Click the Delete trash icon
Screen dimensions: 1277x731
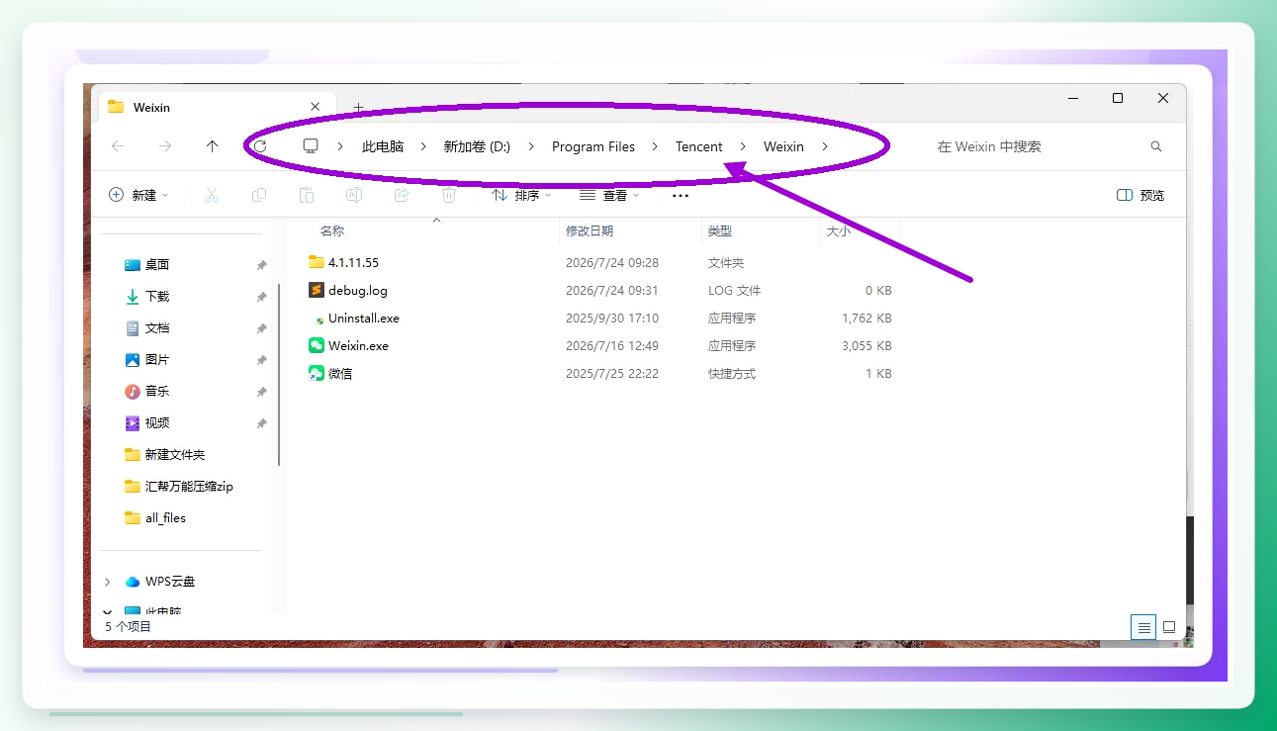tap(449, 195)
